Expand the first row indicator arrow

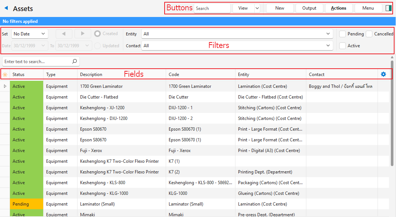(x=5, y=86)
